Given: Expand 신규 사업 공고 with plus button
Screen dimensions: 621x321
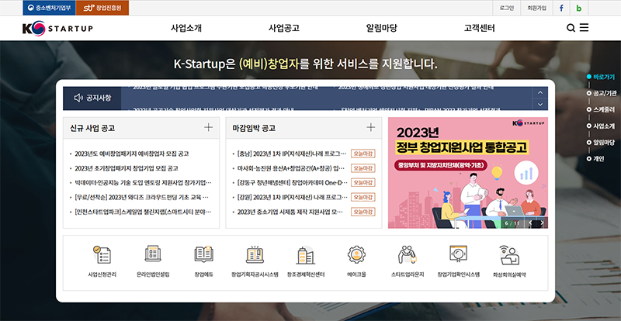Looking at the screenshot, I should 208,128.
